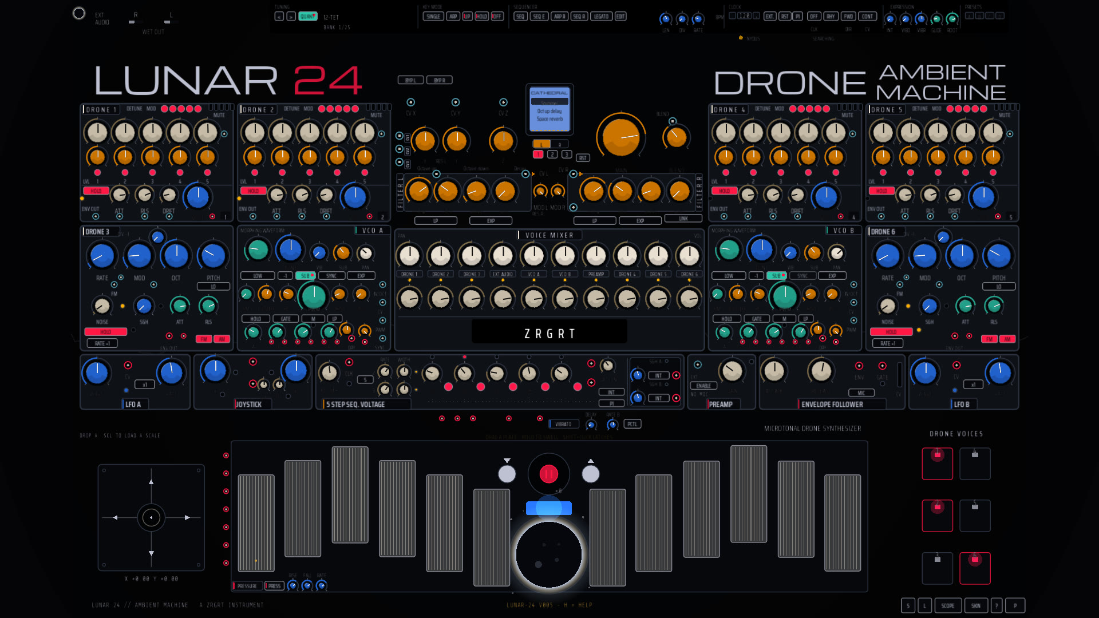Click the 5 steps selector in step sequencer
This screenshot has height=618, width=1099.
click(x=365, y=380)
